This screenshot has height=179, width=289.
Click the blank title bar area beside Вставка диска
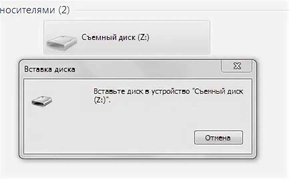[148, 70]
